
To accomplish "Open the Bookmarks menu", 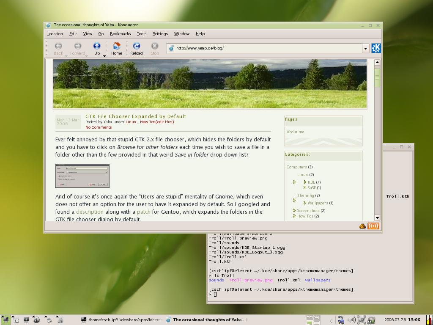I will pyautogui.click(x=120, y=34).
